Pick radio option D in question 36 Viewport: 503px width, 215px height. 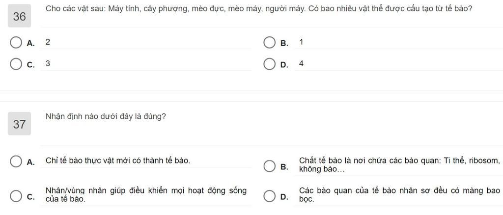point(269,64)
